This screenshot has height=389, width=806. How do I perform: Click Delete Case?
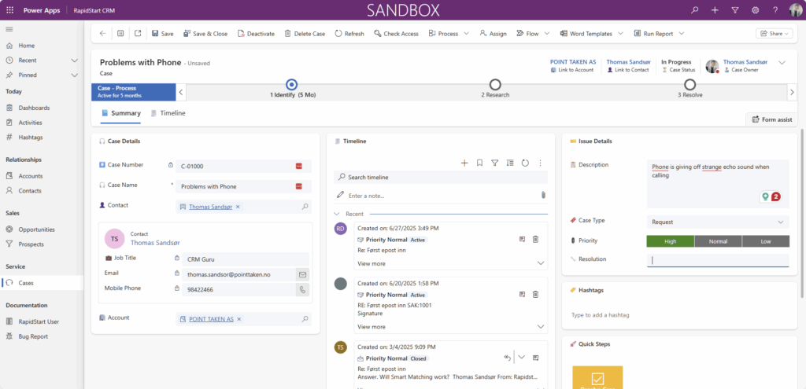point(305,34)
